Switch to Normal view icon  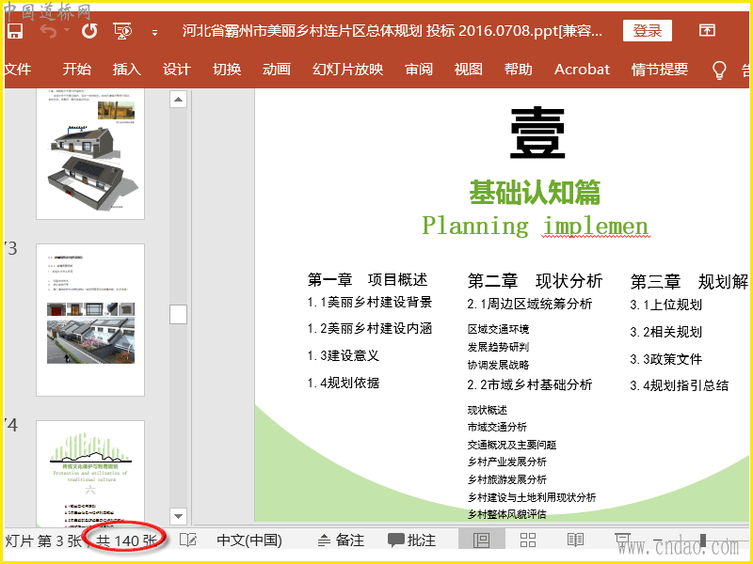(481, 540)
